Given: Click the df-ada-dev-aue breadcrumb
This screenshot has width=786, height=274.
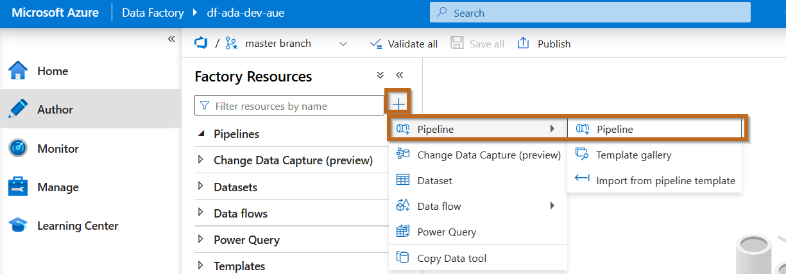Looking at the screenshot, I should pyautogui.click(x=246, y=12).
